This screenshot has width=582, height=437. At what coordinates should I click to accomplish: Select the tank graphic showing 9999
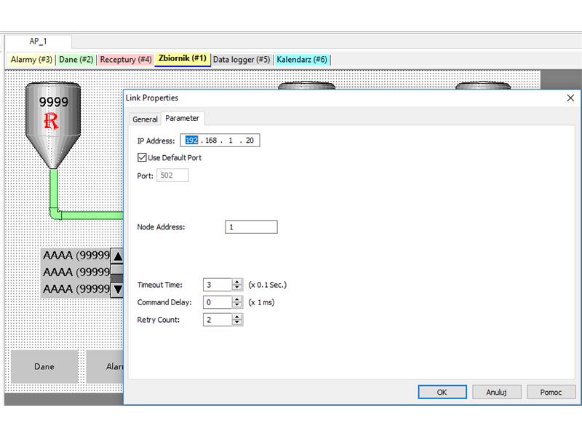[53, 125]
